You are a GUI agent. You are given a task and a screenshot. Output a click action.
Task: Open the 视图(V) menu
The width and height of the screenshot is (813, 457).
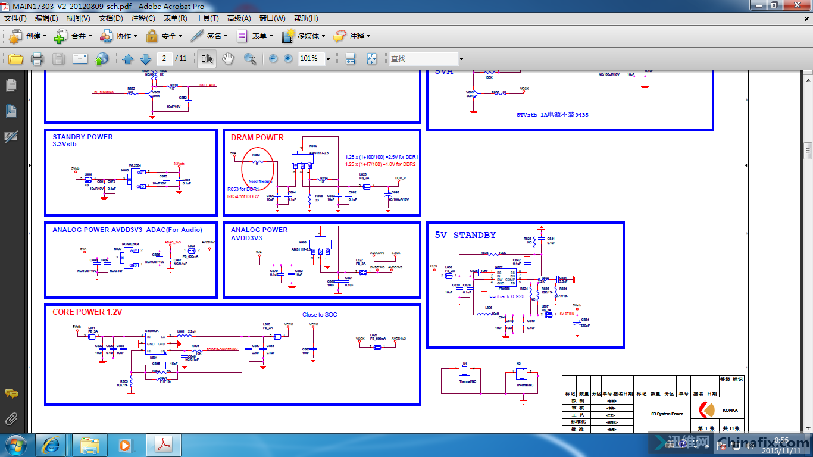(x=79, y=18)
